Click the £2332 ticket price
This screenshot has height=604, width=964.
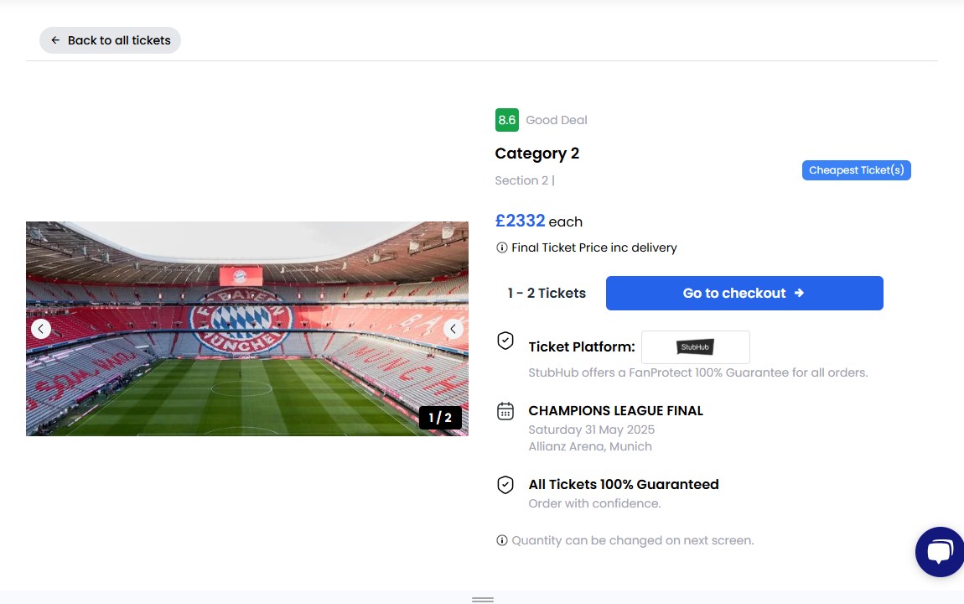520,221
